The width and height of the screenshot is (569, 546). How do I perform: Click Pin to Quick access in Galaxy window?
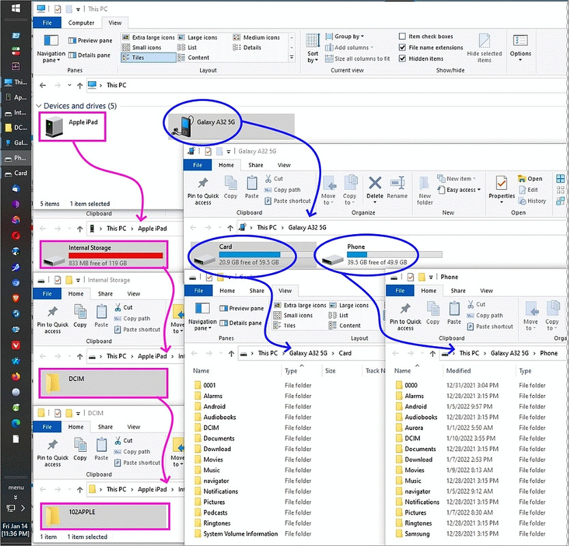click(x=203, y=190)
